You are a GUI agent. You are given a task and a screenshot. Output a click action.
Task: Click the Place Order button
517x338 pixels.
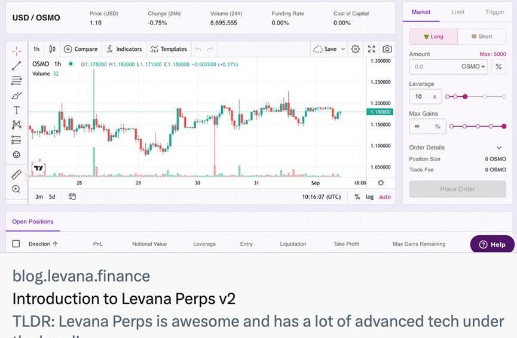457,189
